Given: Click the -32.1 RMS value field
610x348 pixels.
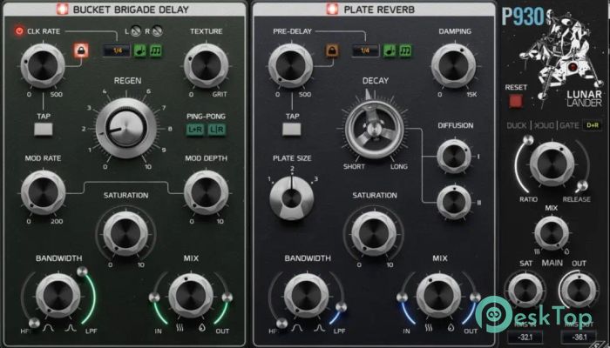Looking at the screenshot, I should click(525, 337).
